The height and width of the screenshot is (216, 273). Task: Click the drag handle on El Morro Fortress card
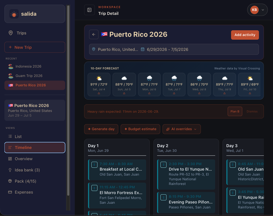[x=94, y=188]
